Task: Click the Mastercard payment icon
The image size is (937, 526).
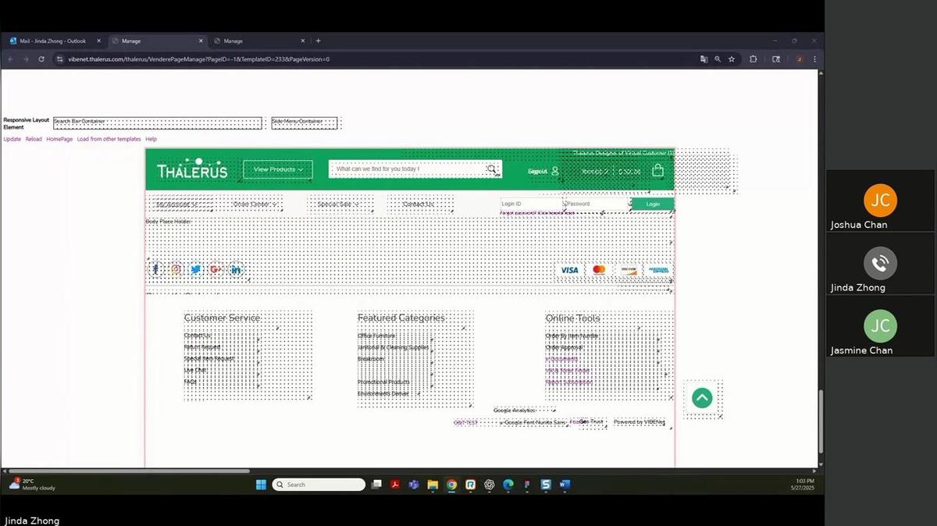Action: click(598, 269)
